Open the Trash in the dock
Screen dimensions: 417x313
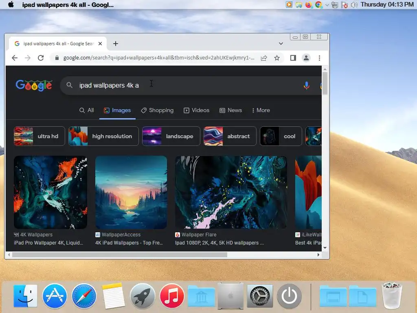click(391, 296)
